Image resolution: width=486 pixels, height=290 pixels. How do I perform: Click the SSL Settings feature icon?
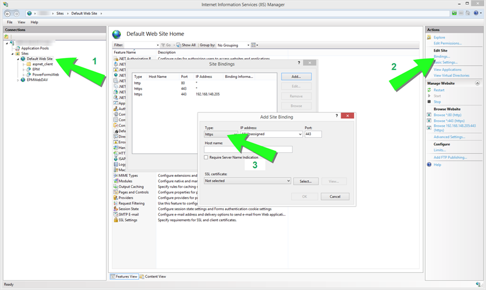click(116, 220)
